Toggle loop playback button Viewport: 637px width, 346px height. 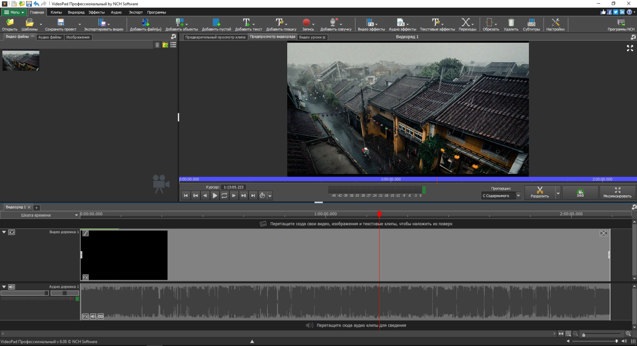pos(224,195)
